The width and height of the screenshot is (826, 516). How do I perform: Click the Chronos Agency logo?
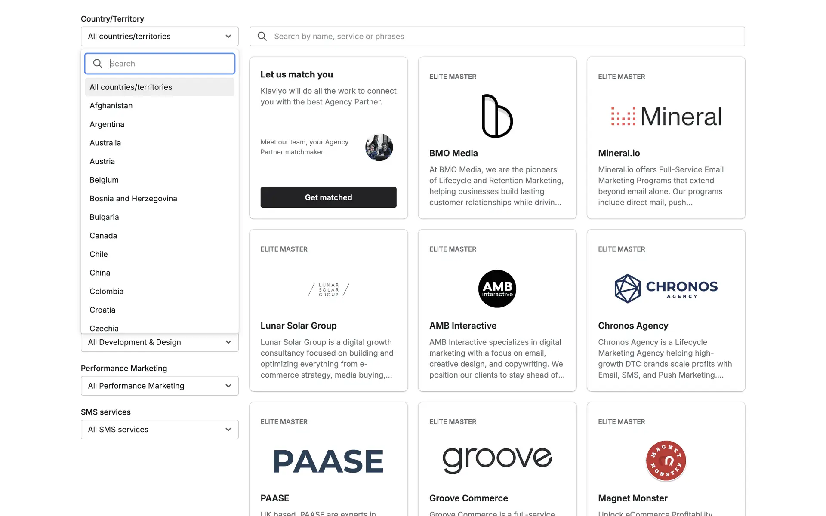click(666, 289)
